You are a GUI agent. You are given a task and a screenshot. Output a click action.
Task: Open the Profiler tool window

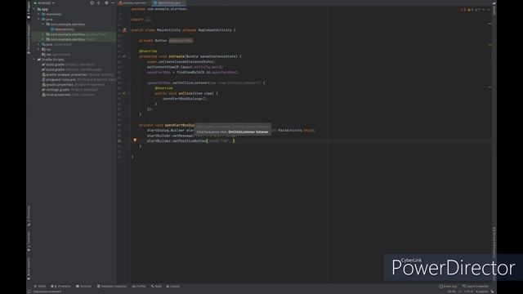coord(139,287)
